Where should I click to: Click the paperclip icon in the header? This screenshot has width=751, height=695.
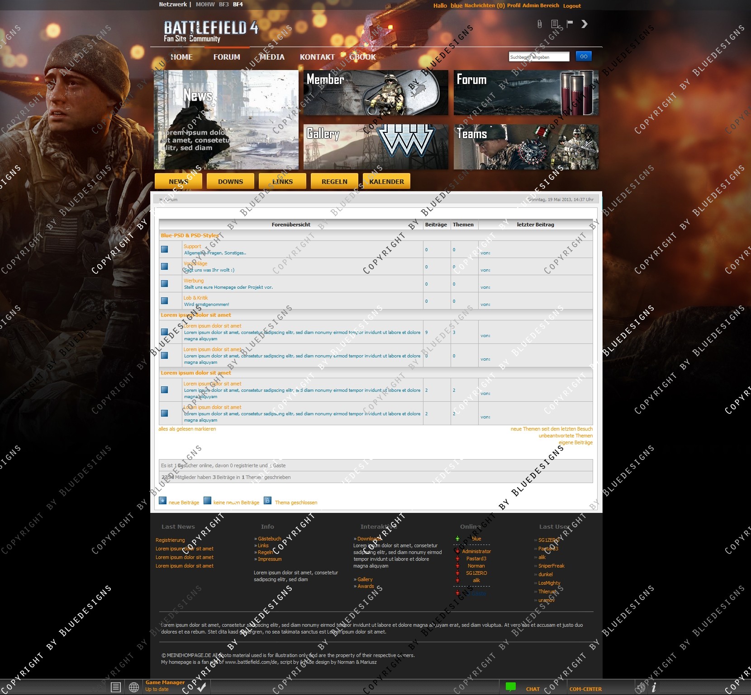click(539, 24)
